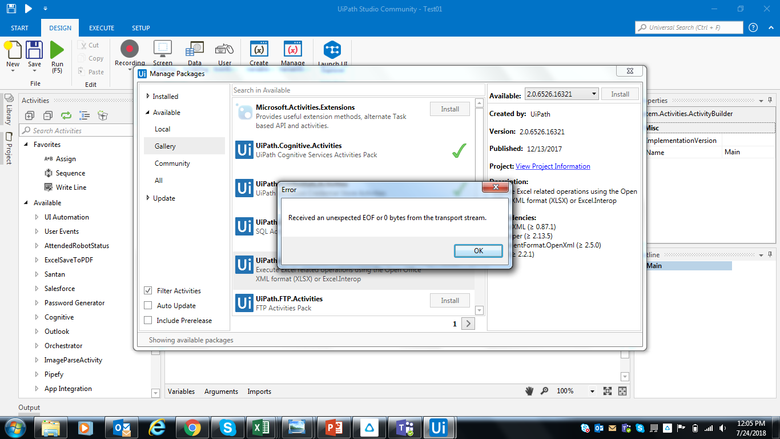The image size is (780, 439).
Task: Close the Error dialog with the X
Action: 496,187
